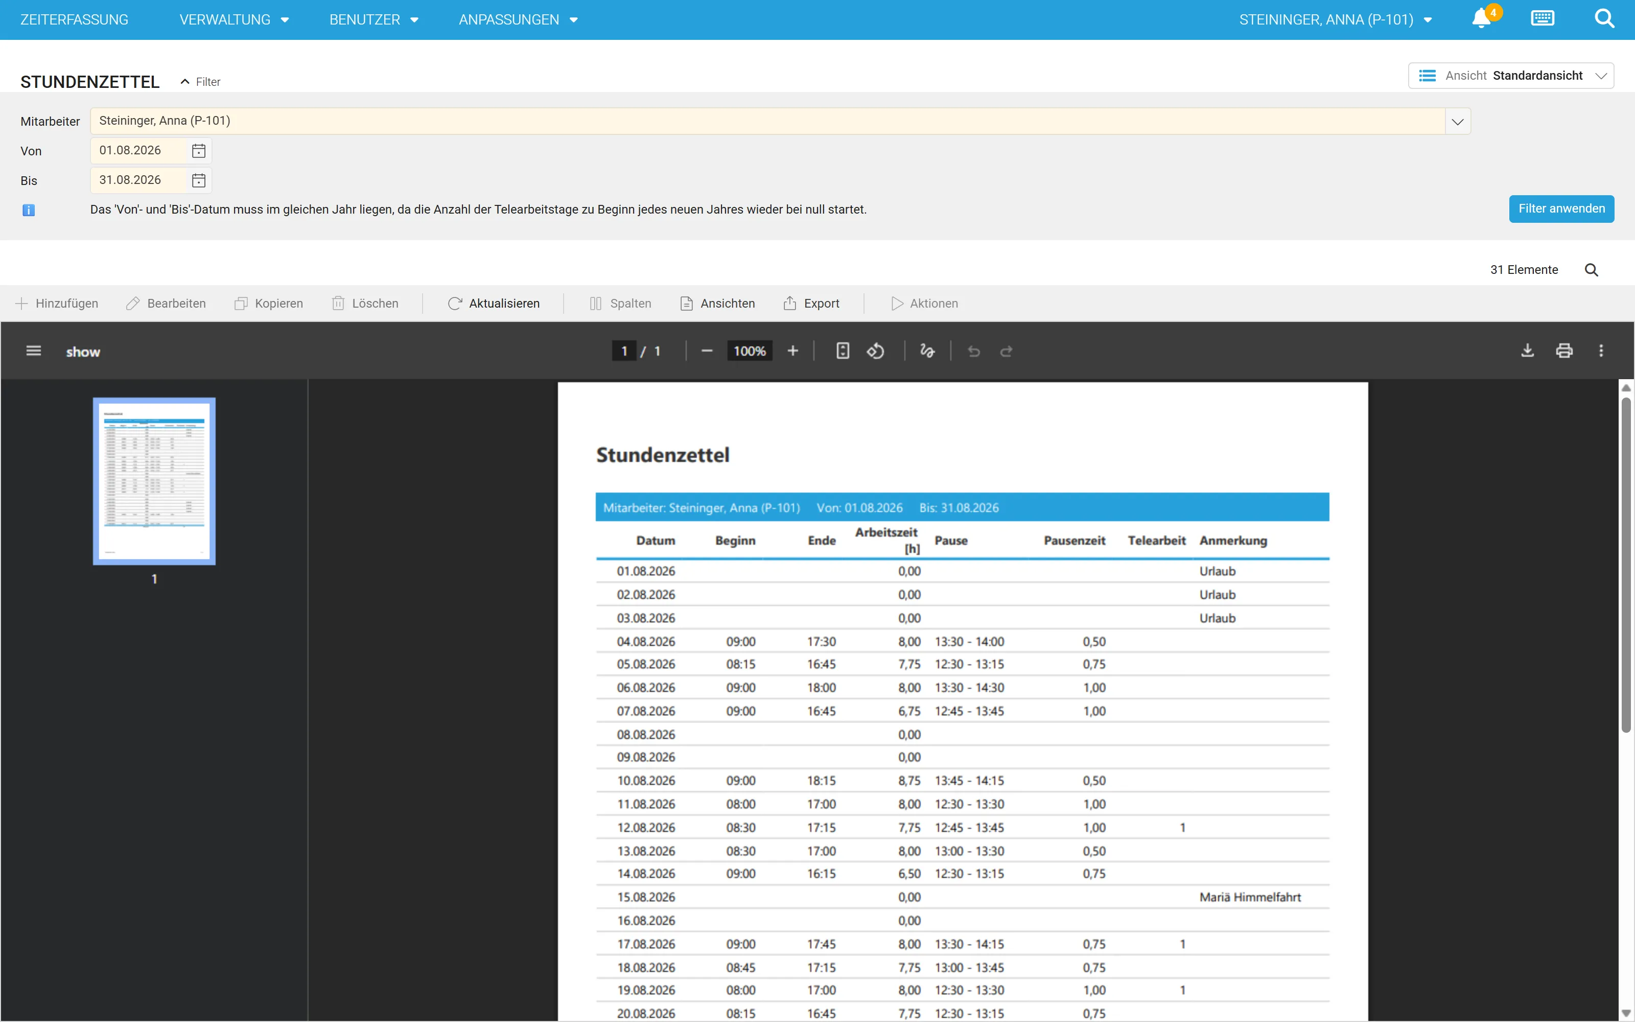This screenshot has width=1635, height=1022.
Task: Click into the Von date field
Action: 138,151
